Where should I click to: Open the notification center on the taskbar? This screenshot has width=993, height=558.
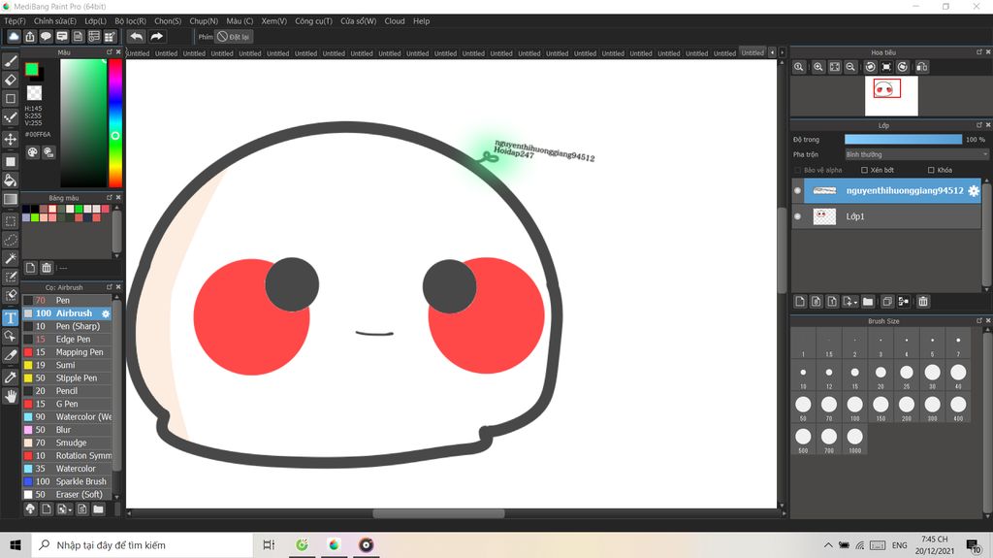click(x=974, y=545)
